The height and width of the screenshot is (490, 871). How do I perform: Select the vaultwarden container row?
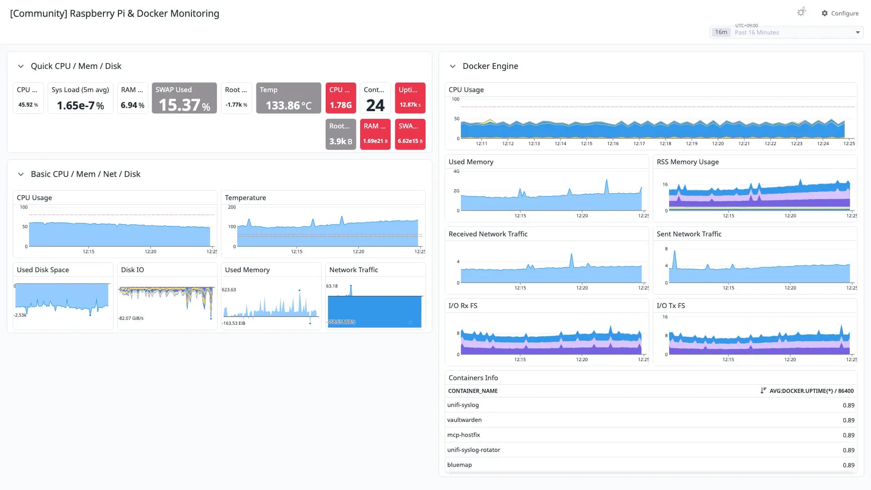tap(651, 420)
